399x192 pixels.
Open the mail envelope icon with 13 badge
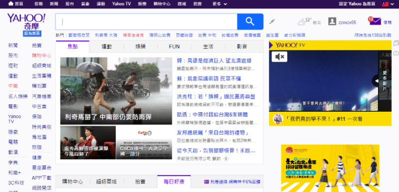click(375, 21)
